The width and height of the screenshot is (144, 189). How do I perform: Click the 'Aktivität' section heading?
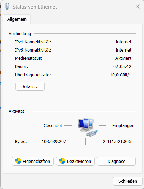(17, 111)
